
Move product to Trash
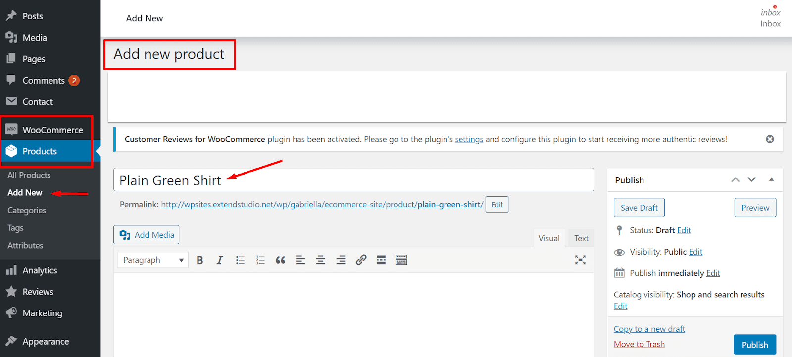tap(639, 344)
